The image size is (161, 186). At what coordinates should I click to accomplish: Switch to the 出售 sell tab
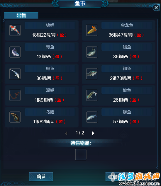pos(21,15)
